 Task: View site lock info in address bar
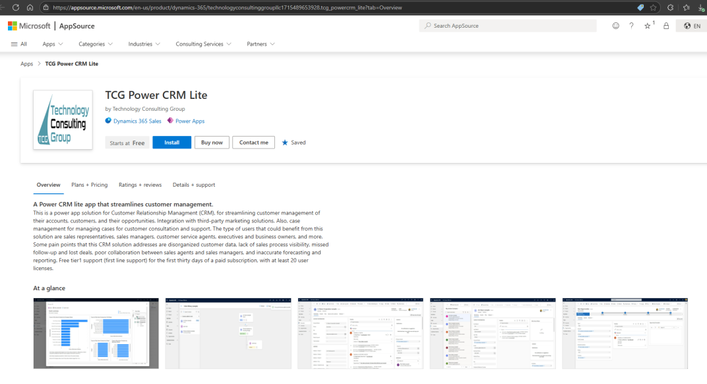[46, 7]
